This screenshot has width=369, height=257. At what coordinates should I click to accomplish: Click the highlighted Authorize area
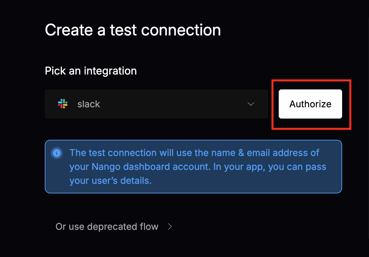310,104
